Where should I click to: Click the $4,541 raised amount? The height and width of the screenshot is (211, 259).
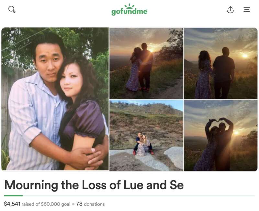[x=12, y=204]
